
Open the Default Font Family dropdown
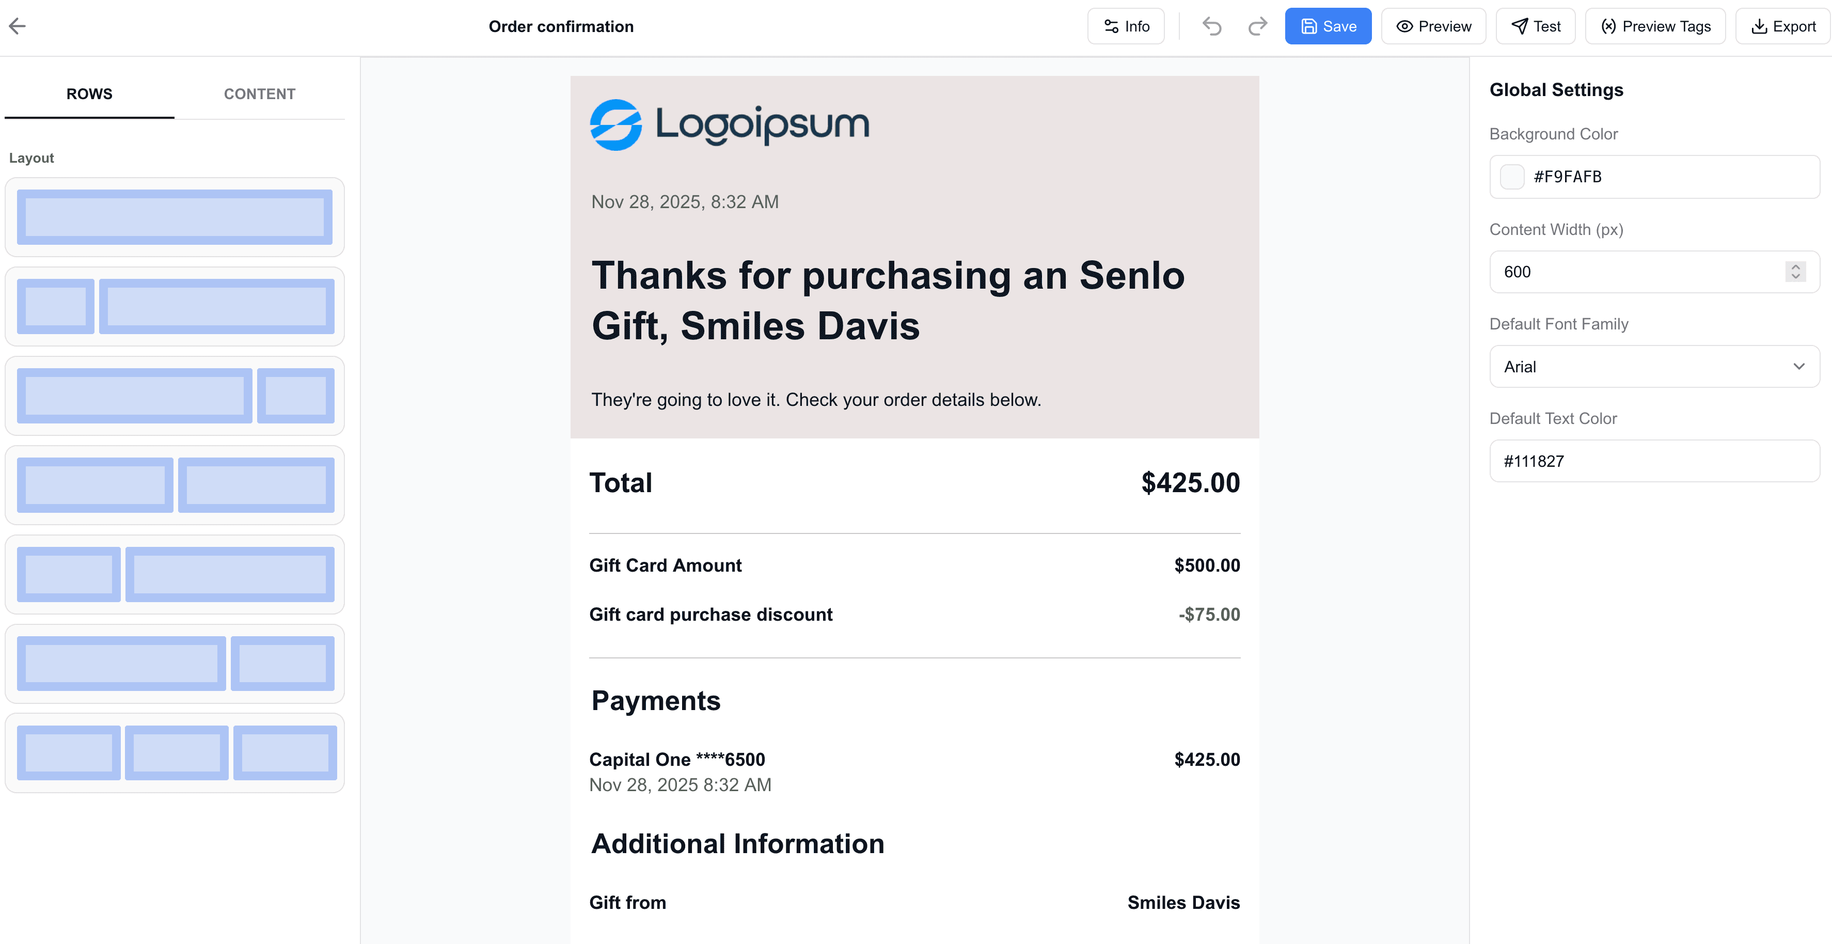coord(1653,366)
